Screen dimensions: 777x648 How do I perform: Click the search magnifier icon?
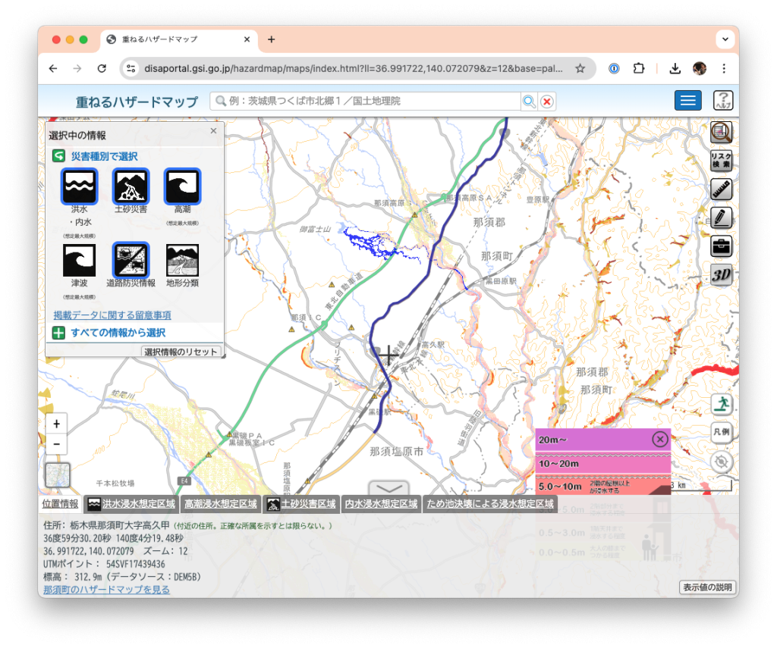coord(529,102)
